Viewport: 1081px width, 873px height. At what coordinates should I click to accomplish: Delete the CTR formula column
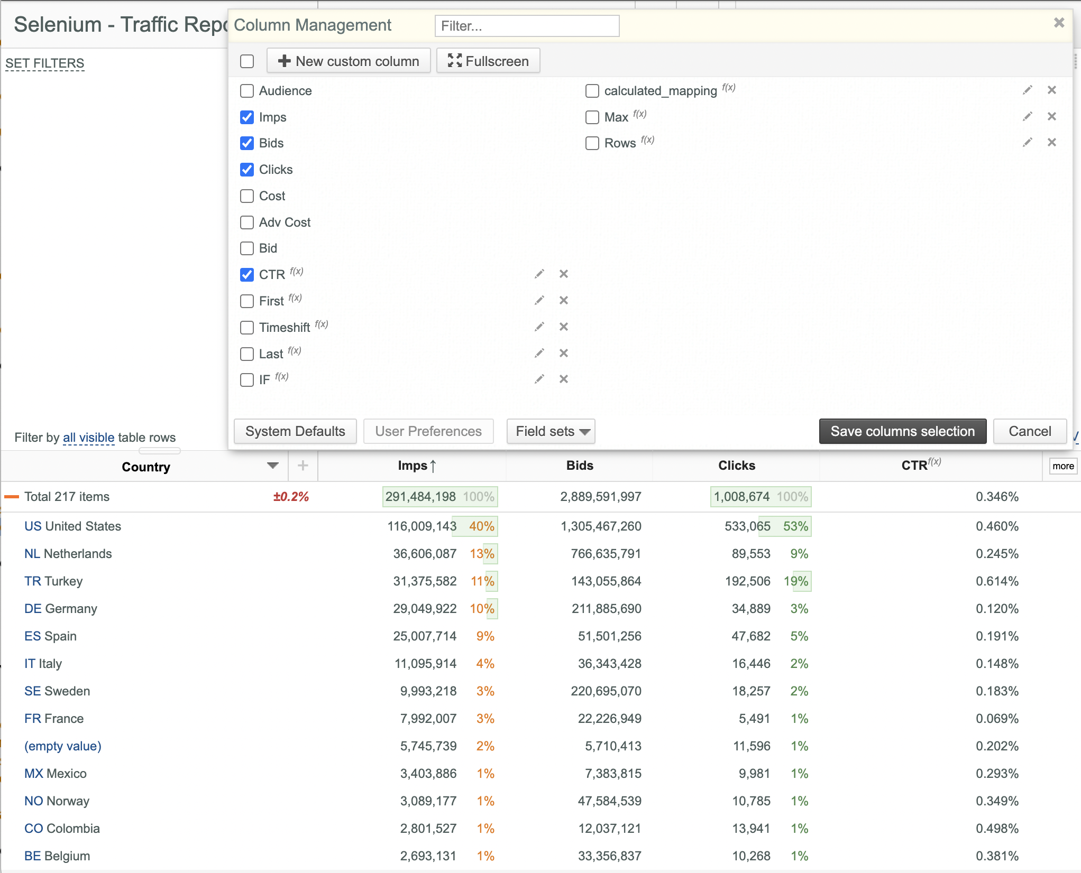(x=564, y=274)
